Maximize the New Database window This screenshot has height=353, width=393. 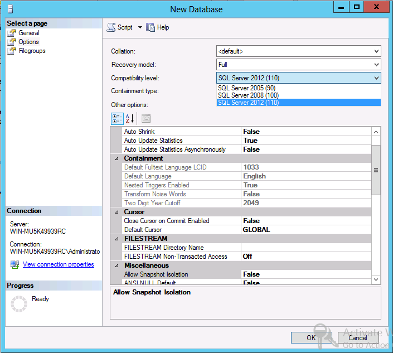tap(356, 7)
